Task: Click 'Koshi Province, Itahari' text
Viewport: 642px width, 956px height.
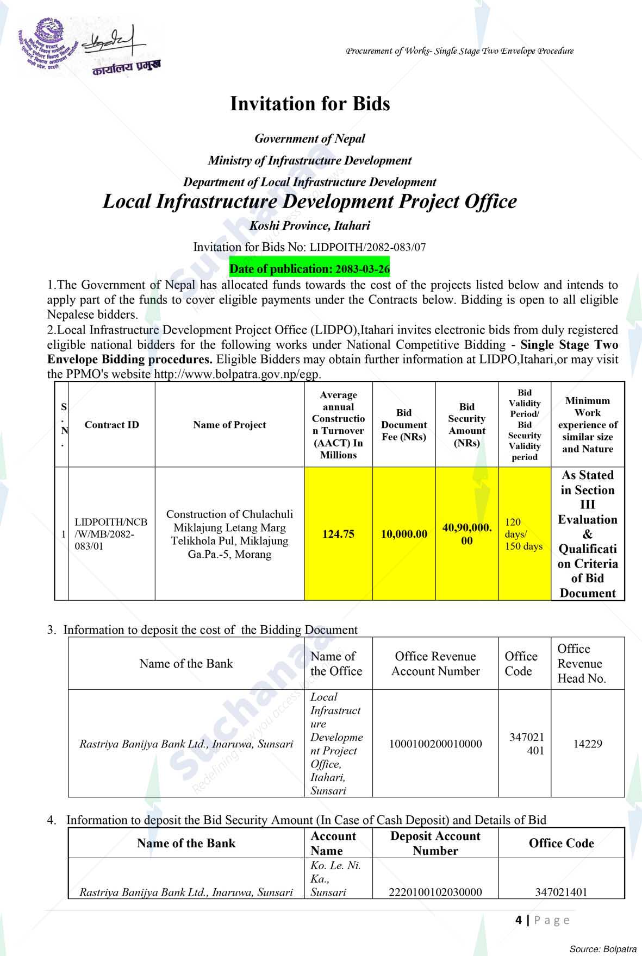Action: 310,225
